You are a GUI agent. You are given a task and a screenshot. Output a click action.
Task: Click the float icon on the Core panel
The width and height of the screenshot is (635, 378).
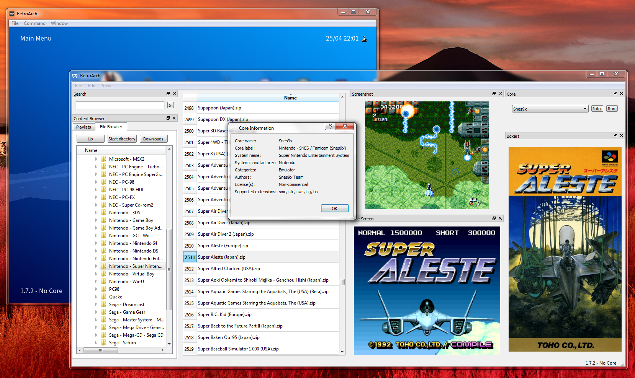(x=615, y=94)
